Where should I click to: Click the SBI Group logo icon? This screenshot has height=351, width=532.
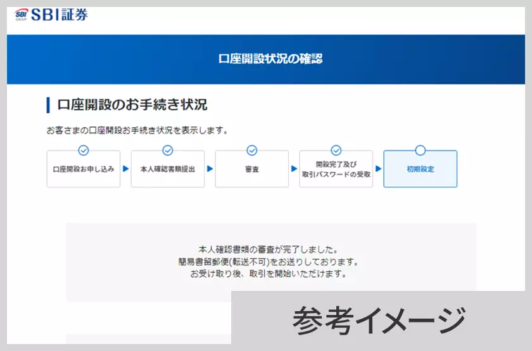pos(23,15)
